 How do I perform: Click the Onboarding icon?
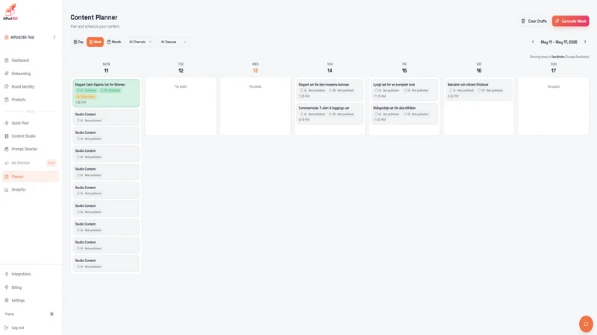click(7, 74)
